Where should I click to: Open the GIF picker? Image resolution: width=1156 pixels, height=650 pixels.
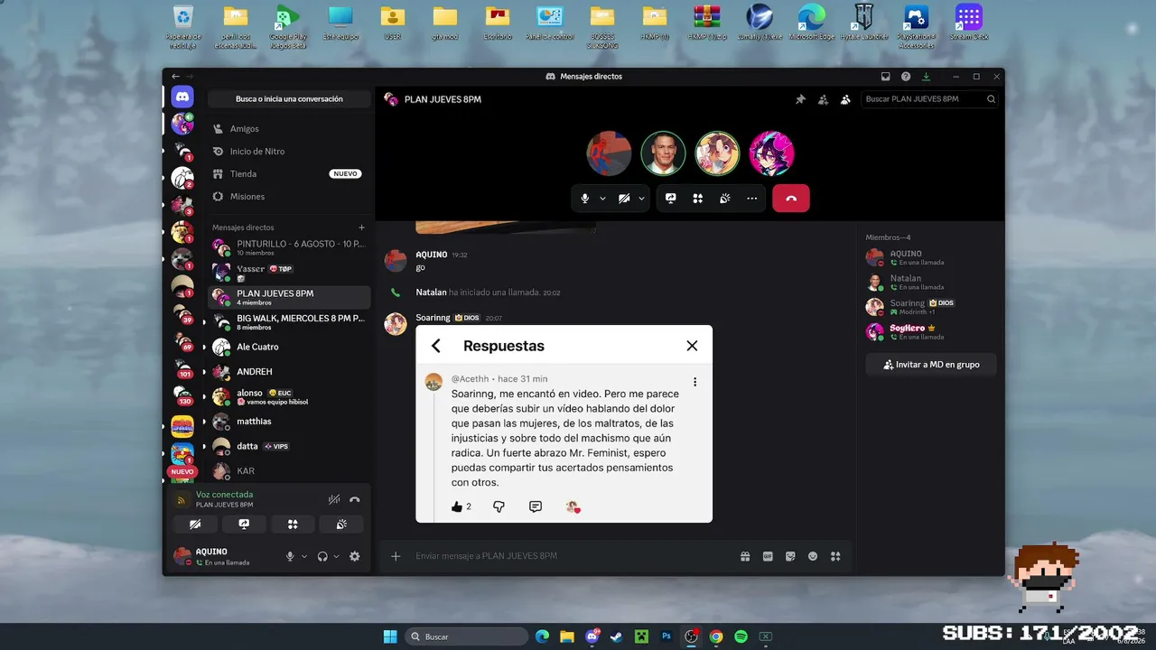pos(768,556)
